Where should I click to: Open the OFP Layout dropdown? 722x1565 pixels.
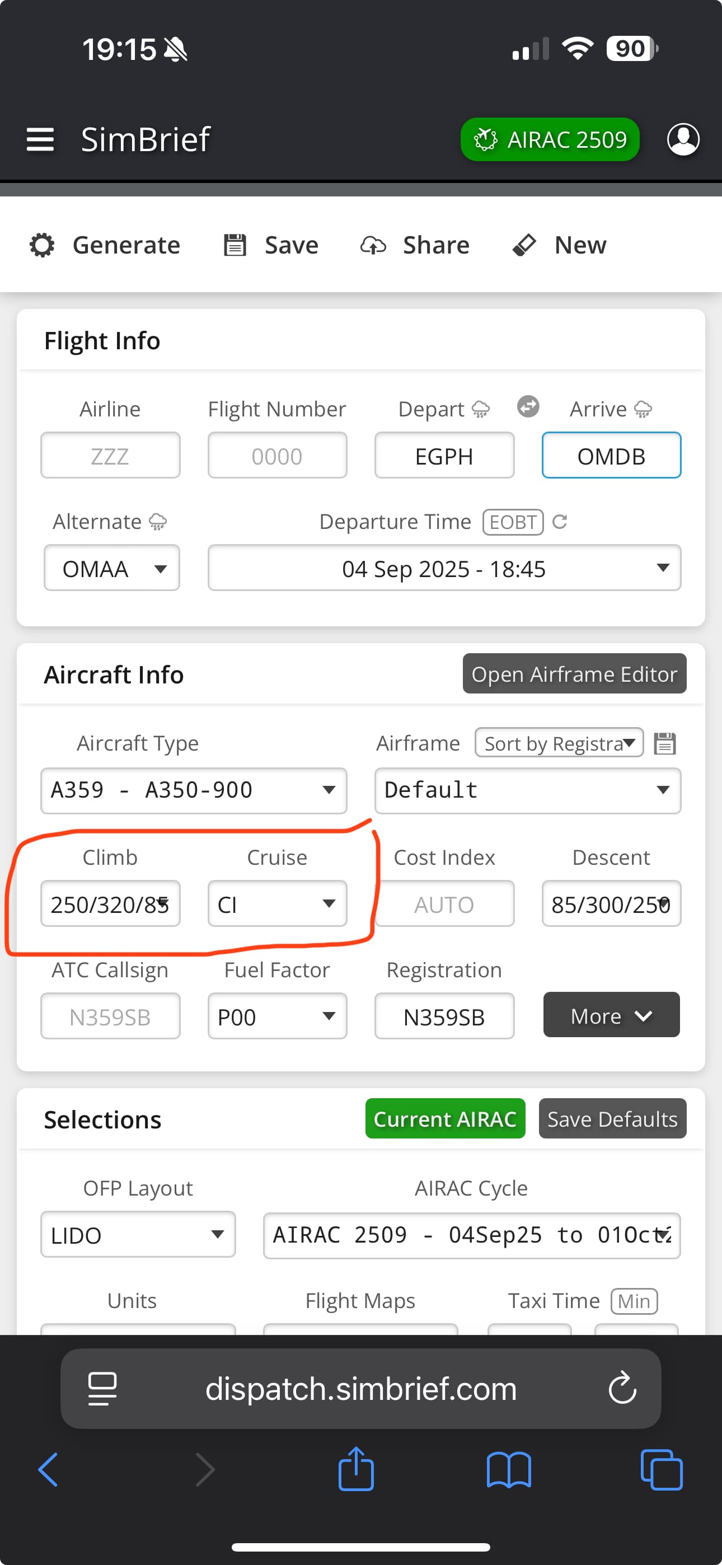138,1235
